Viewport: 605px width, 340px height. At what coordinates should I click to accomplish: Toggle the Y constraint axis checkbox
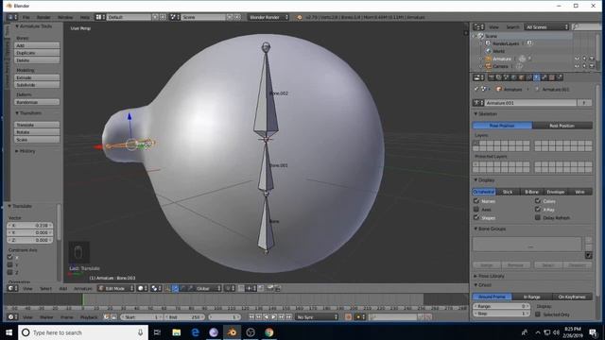coord(10,264)
